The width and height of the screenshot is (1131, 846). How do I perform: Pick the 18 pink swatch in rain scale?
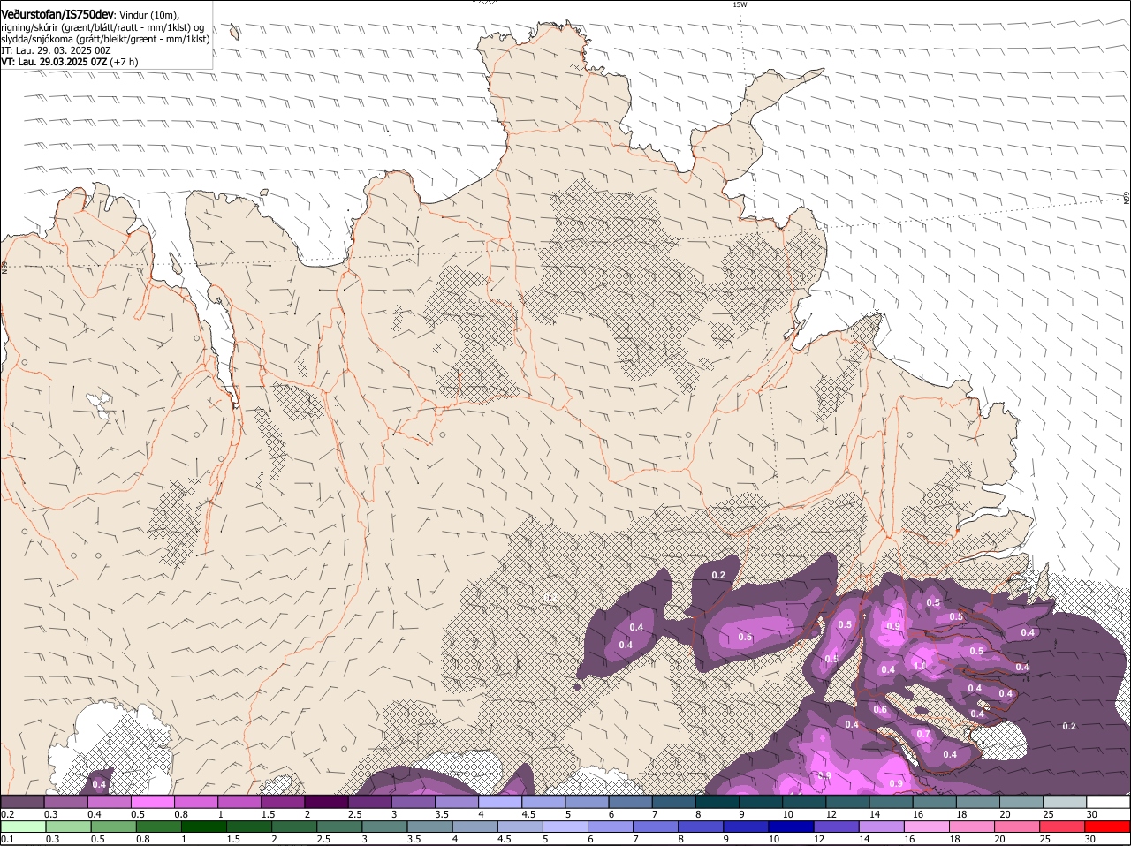coord(972,827)
